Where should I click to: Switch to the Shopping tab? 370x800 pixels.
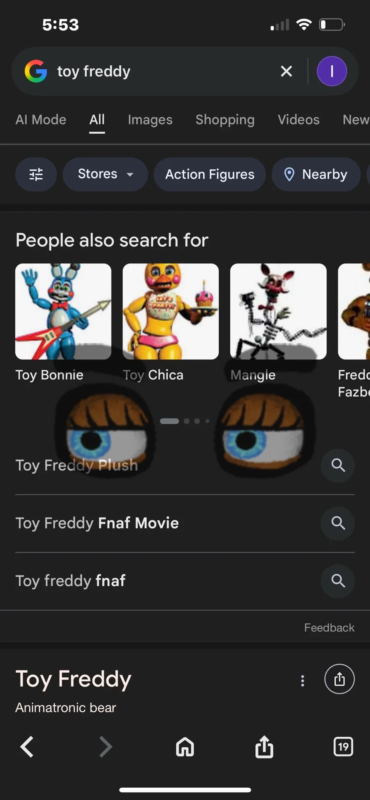[225, 120]
